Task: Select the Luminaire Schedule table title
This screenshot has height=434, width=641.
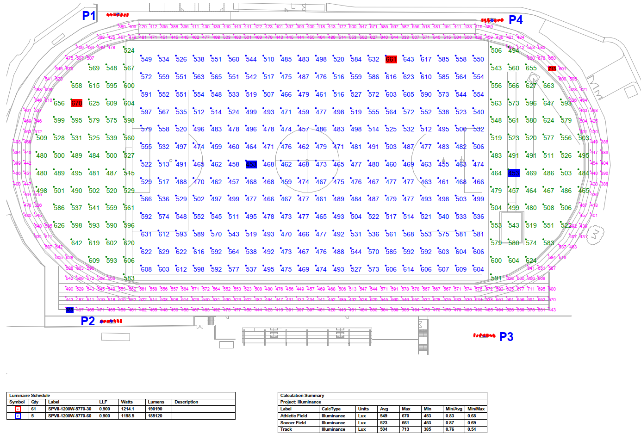Action: [x=30, y=396]
